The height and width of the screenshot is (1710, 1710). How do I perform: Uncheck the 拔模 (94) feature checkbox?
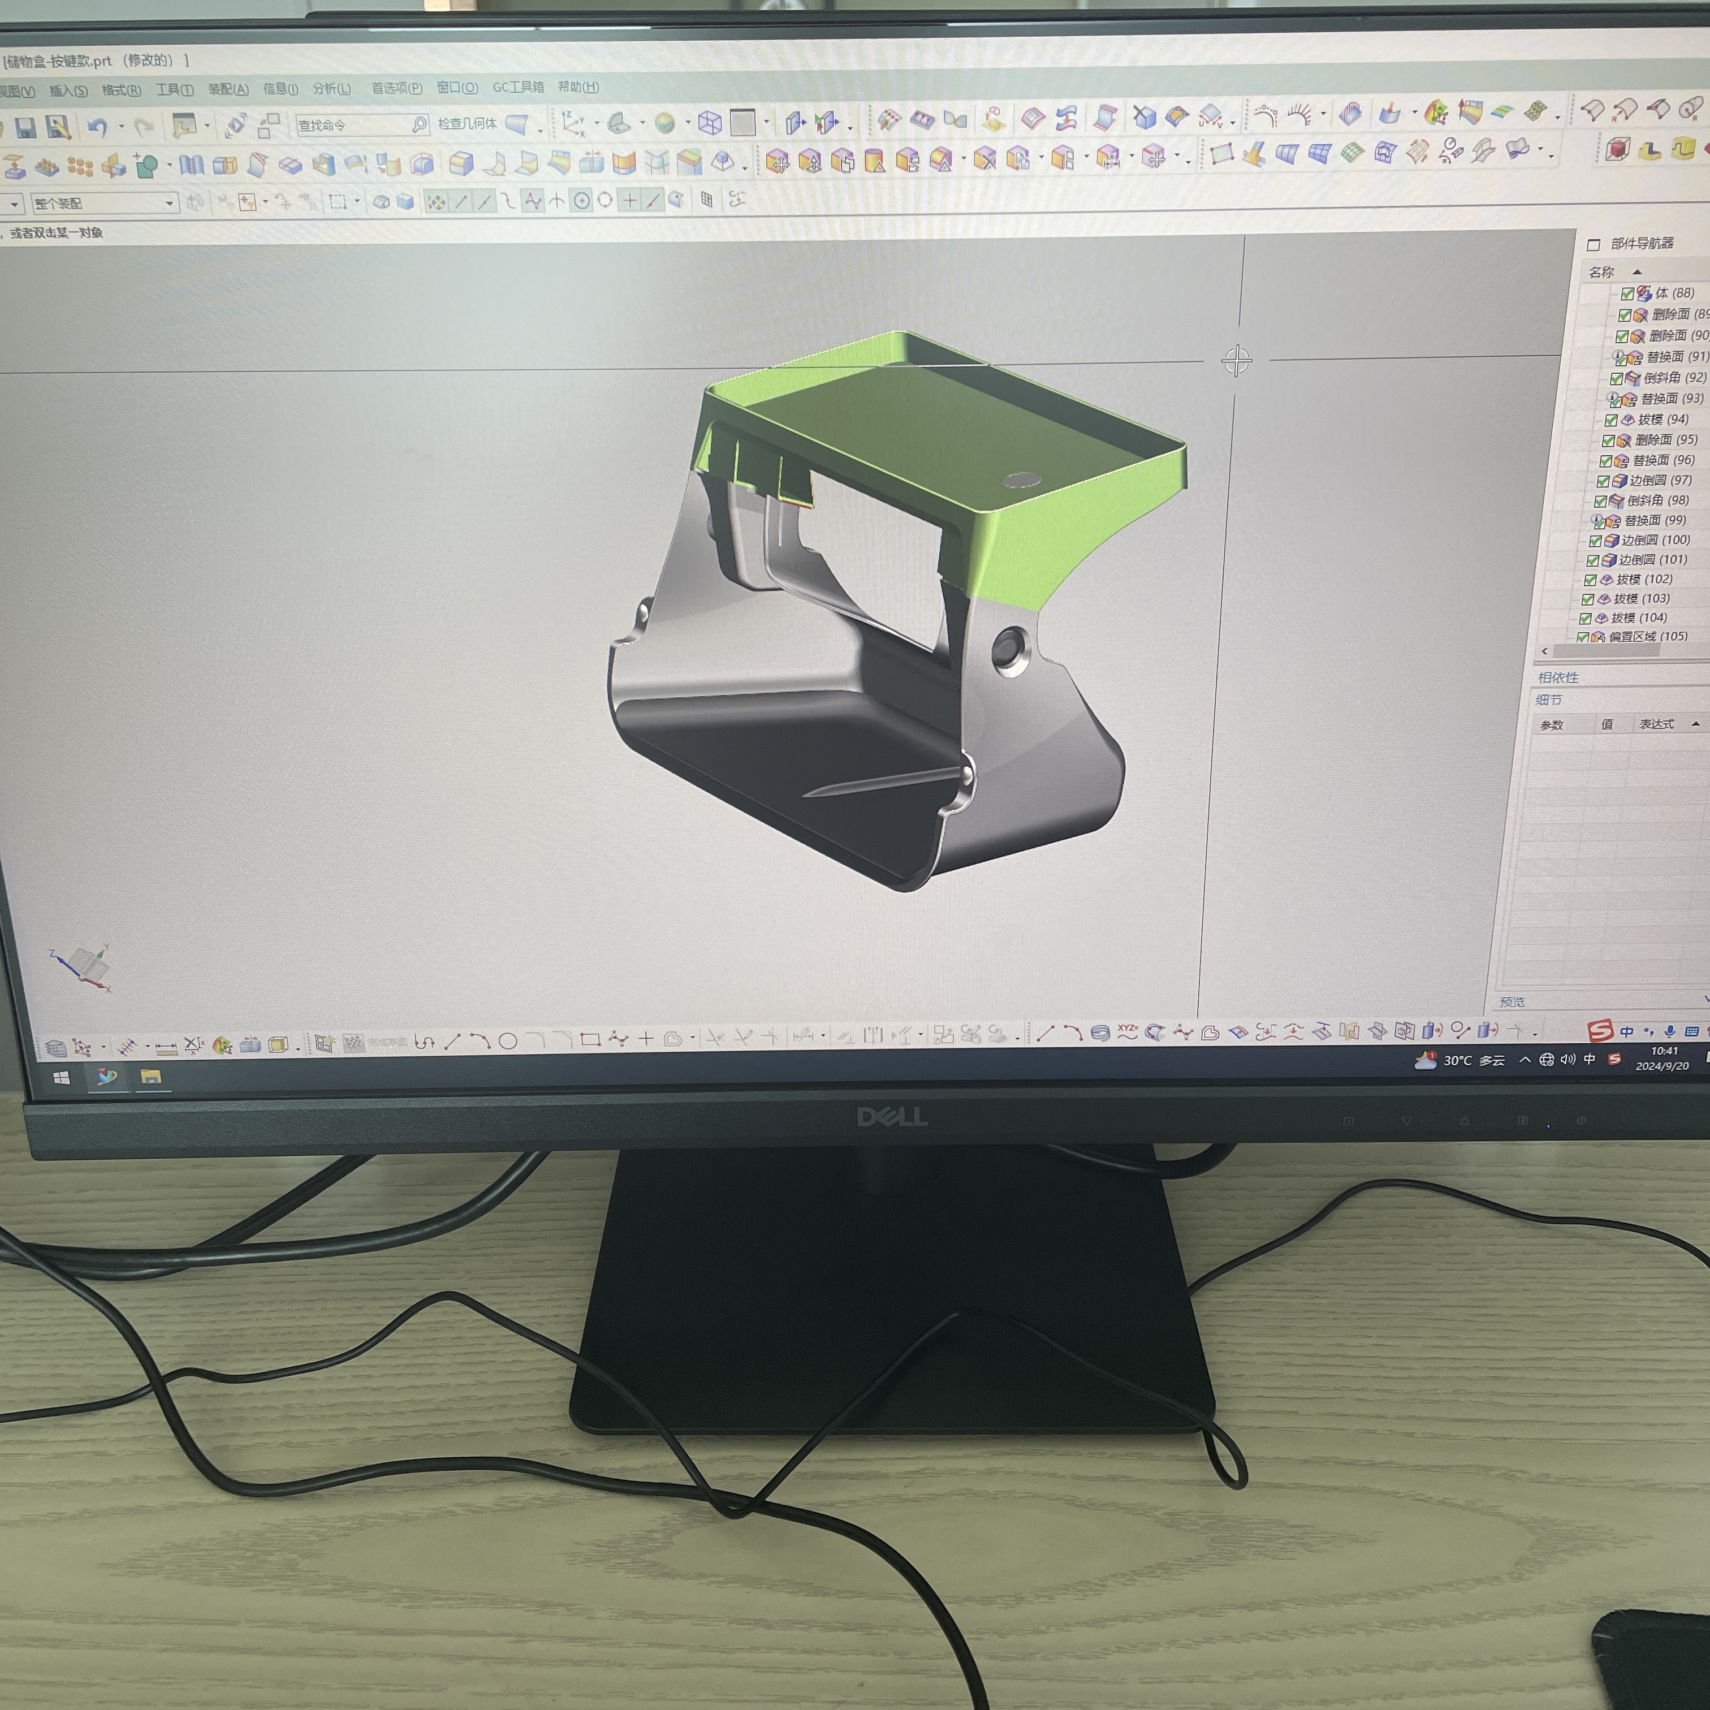pos(1610,420)
